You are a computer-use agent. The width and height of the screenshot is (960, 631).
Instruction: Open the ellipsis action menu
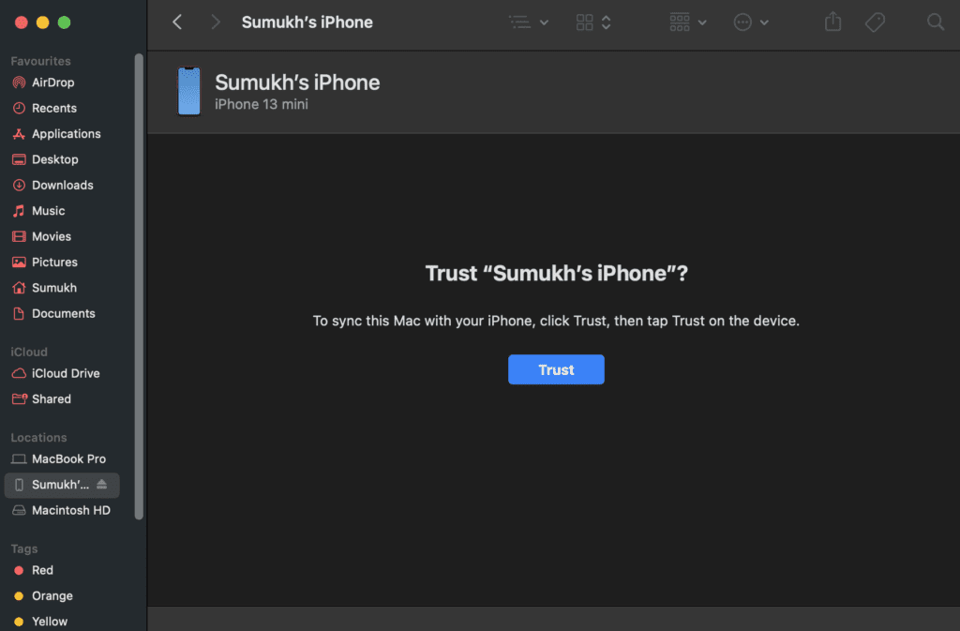(x=751, y=22)
